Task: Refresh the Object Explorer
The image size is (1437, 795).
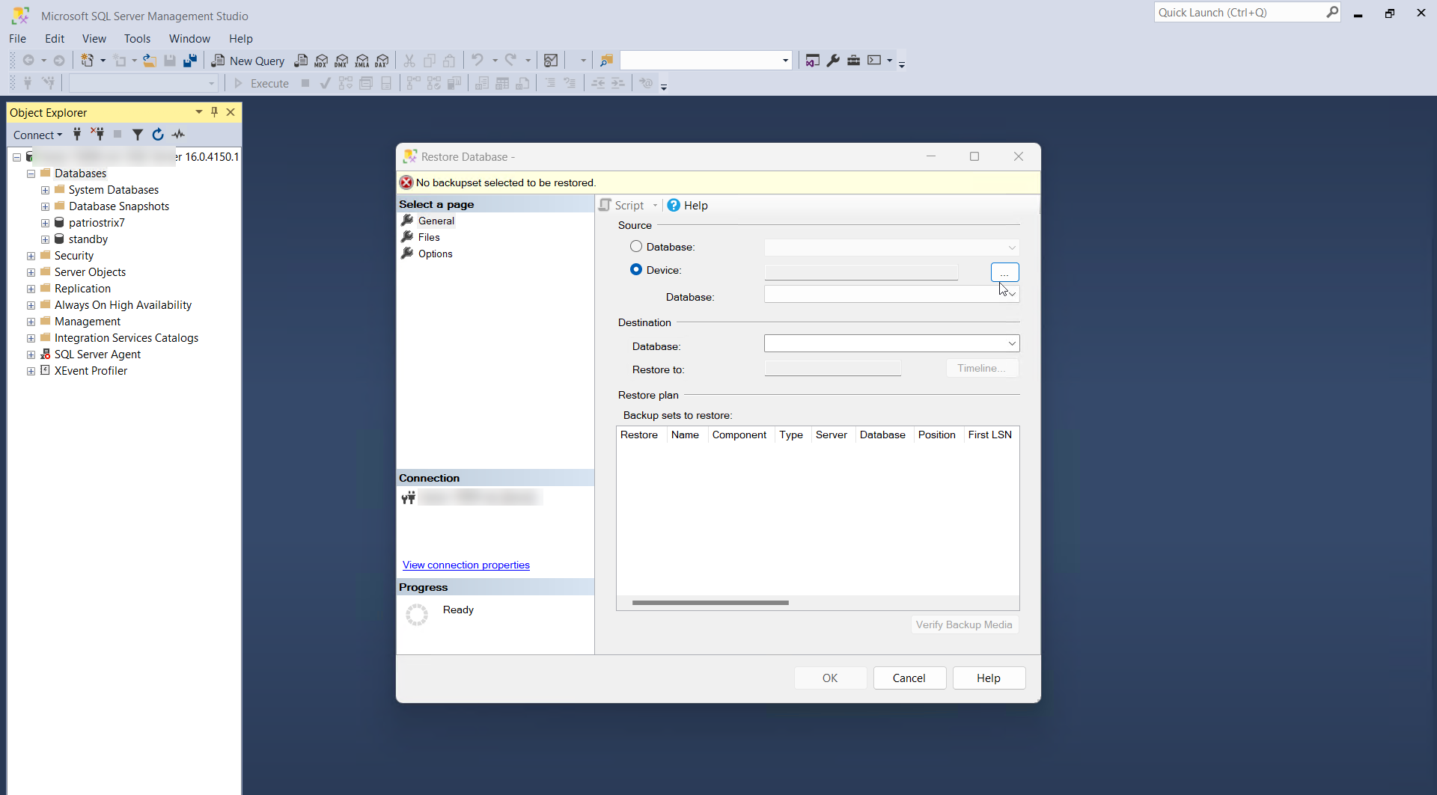Action: tap(158, 135)
